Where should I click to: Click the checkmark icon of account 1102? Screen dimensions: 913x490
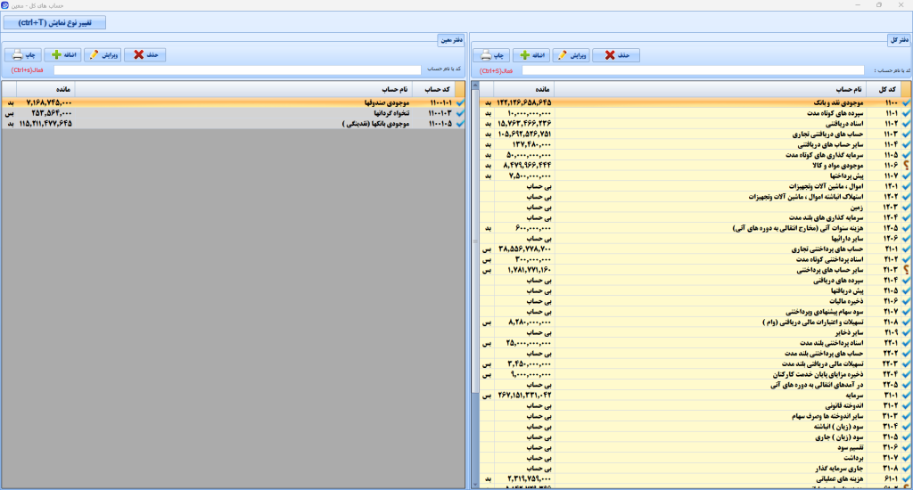pyautogui.click(x=906, y=123)
